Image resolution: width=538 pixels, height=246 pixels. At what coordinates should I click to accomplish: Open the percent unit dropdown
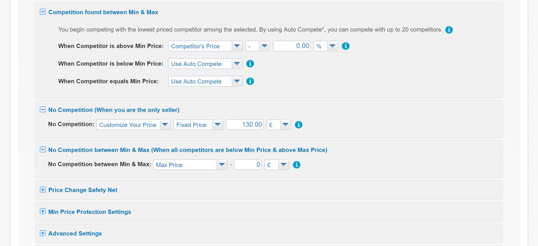pos(326,46)
